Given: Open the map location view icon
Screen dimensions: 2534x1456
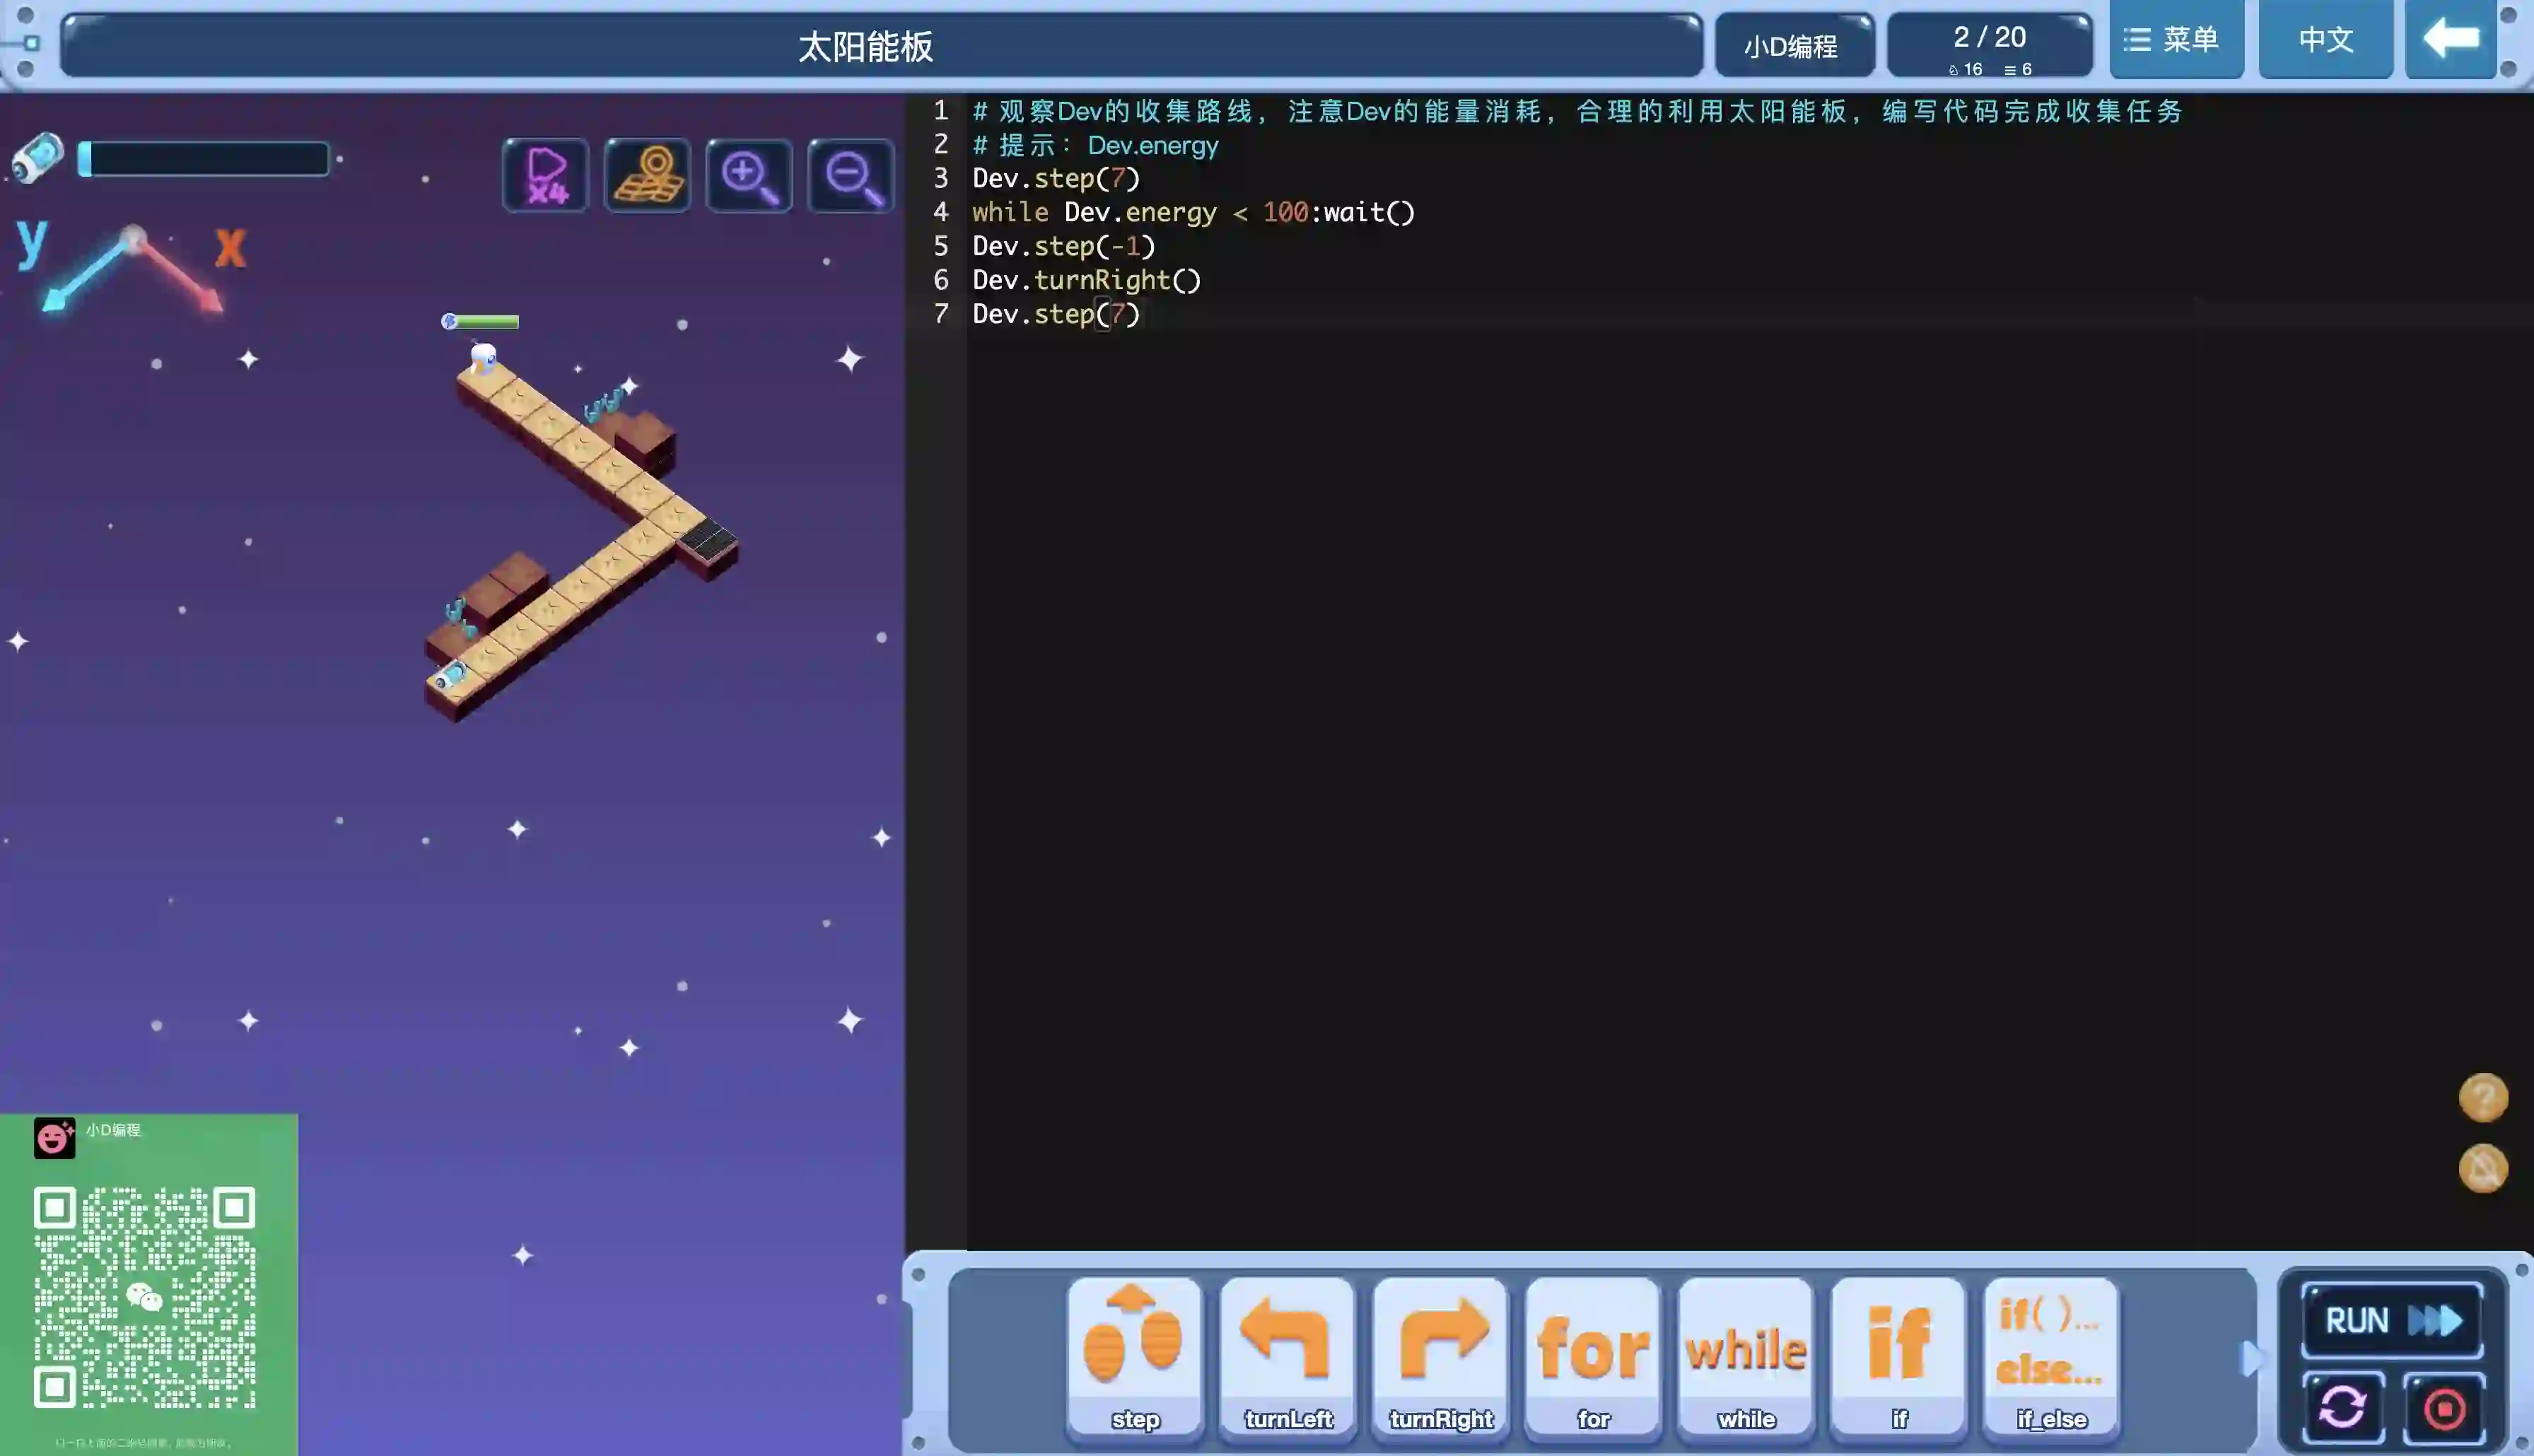Looking at the screenshot, I should tap(647, 176).
